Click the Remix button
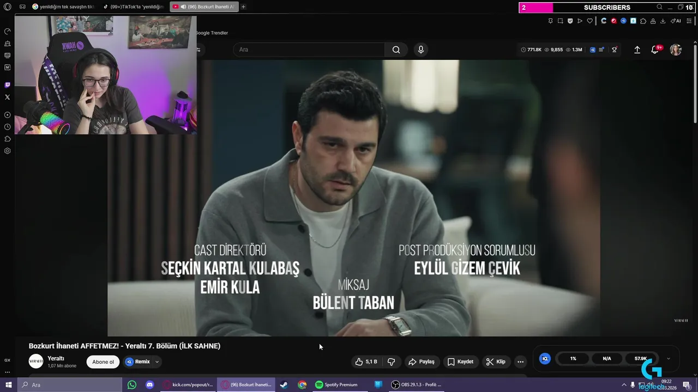This screenshot has width=698, height=392. coord(137,362)
